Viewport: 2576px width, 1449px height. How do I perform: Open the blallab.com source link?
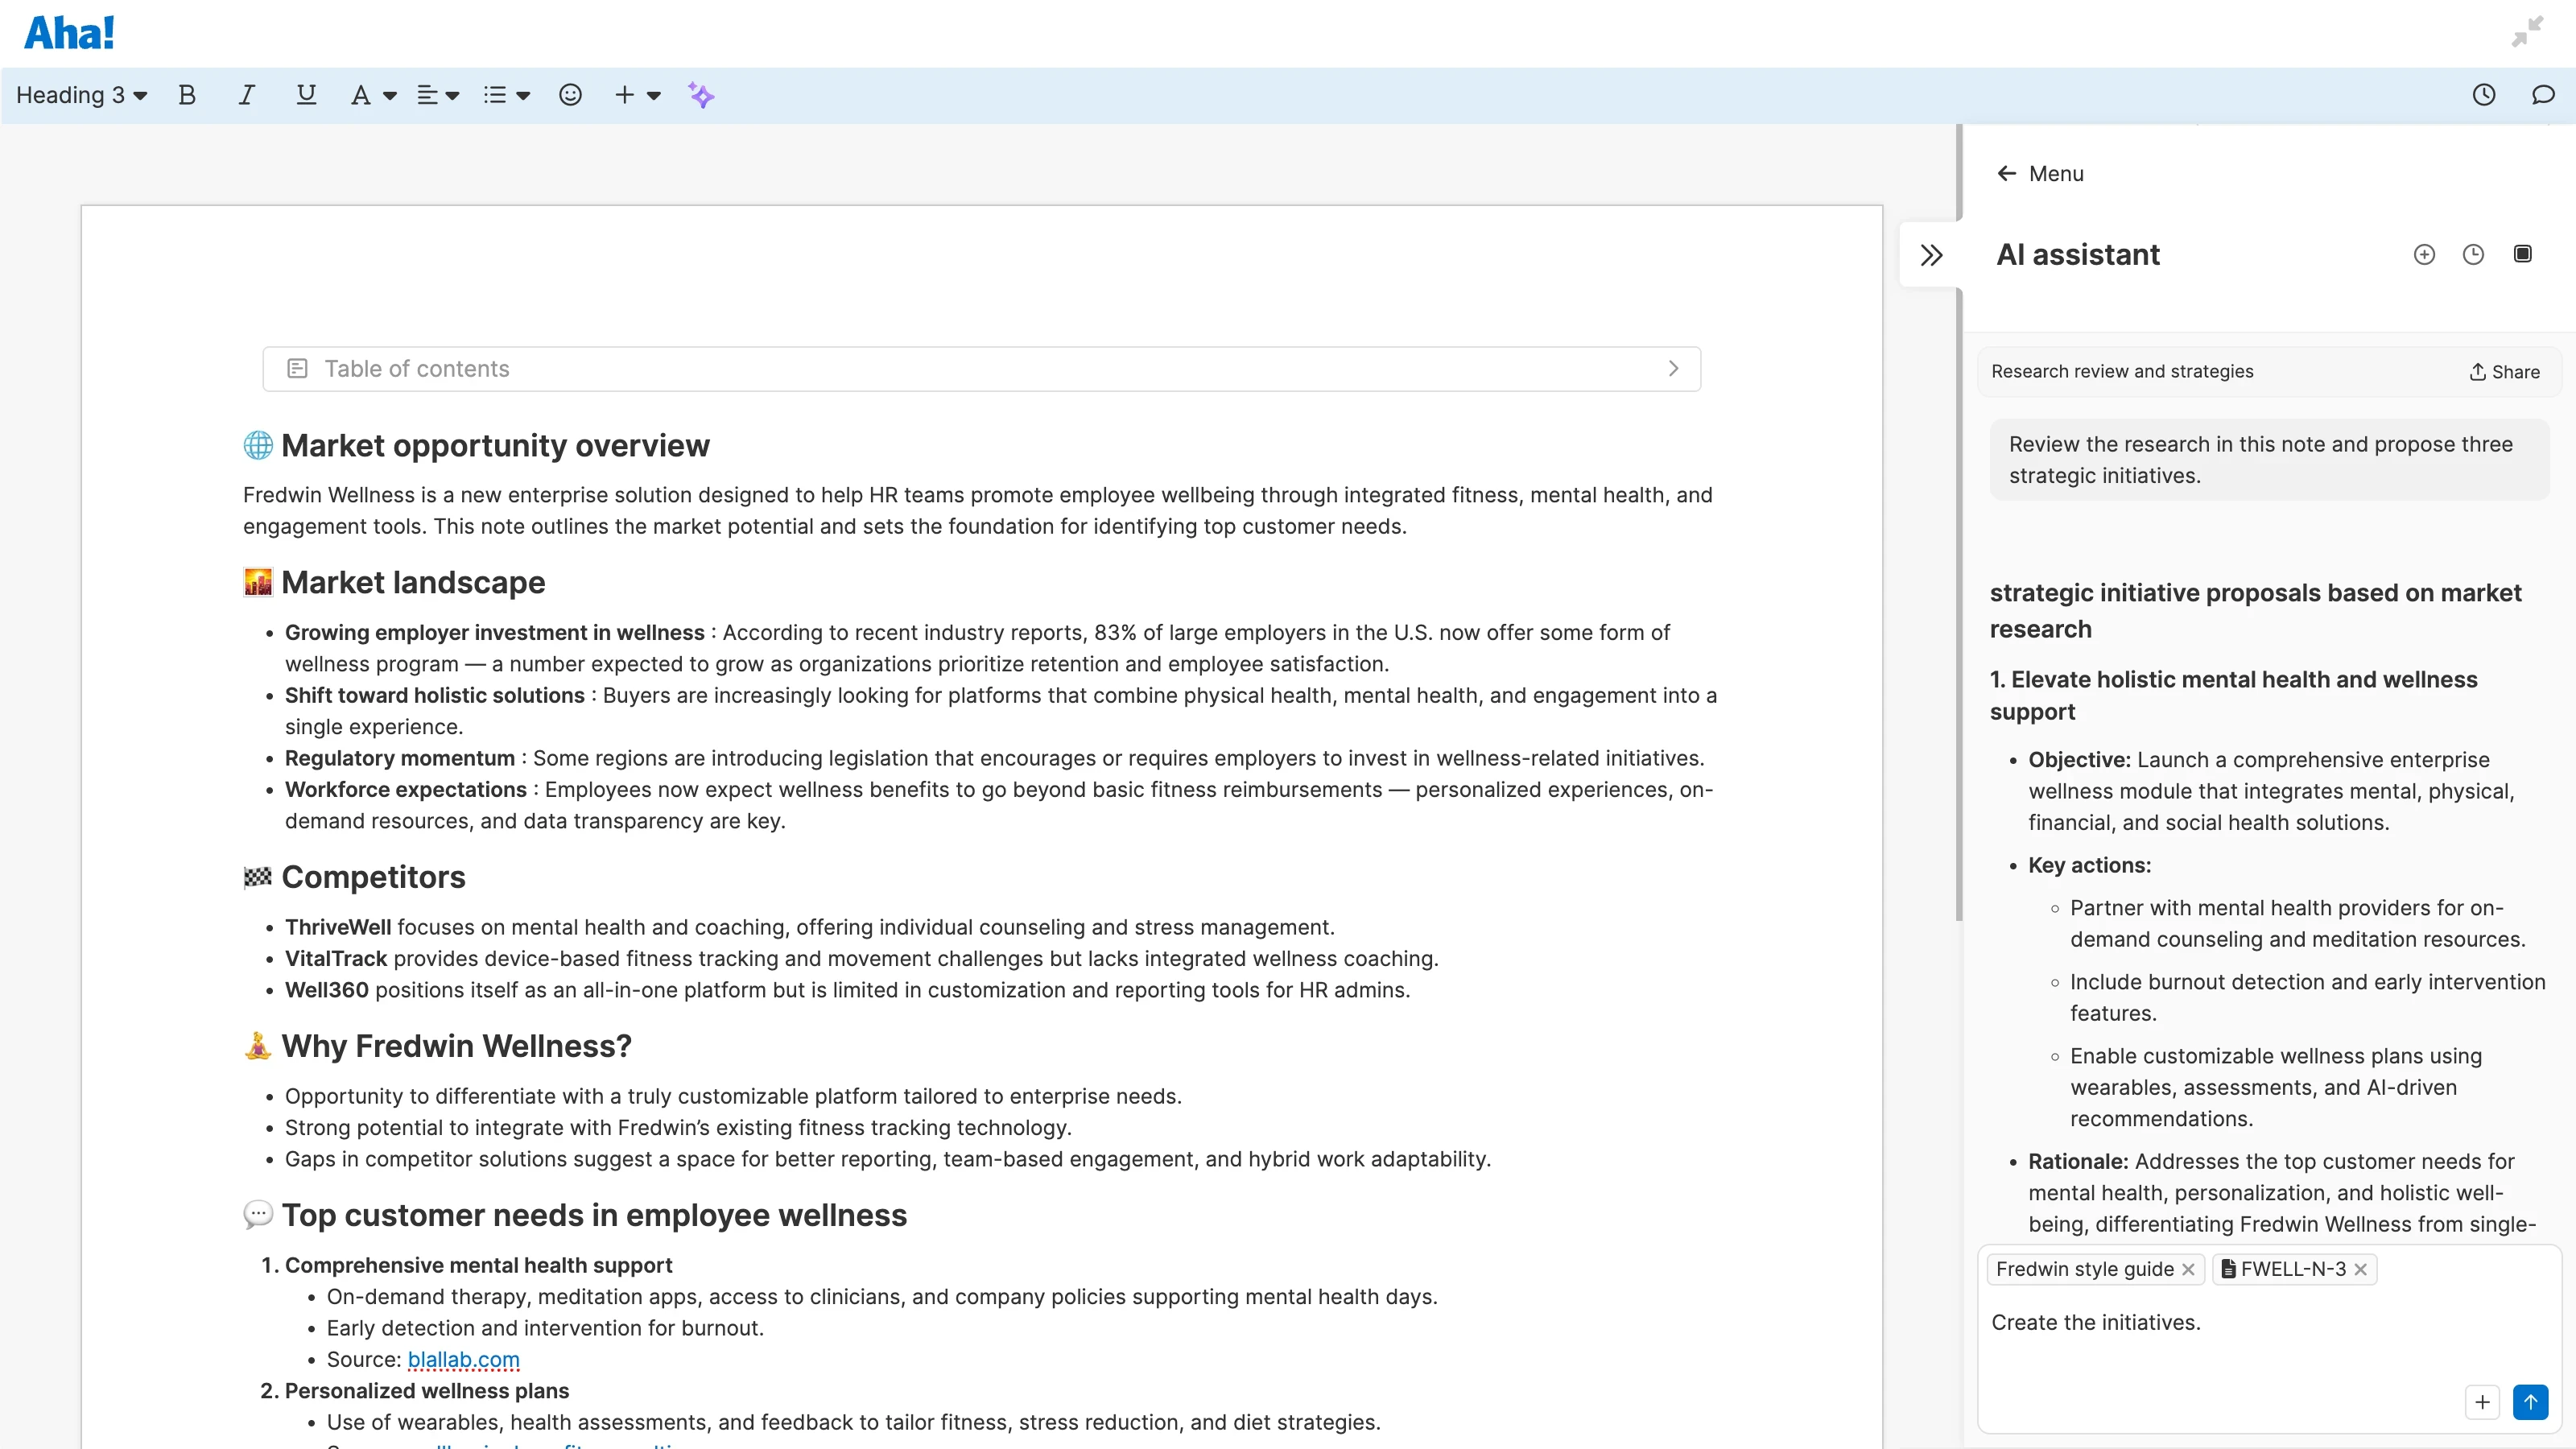click(463, 1359)
